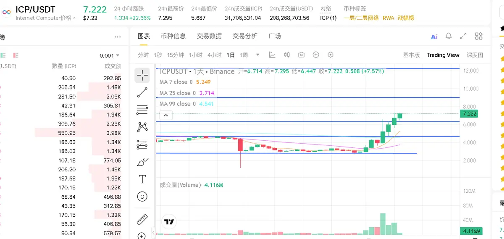Click the ICP/USDT pair title
Image resolution: width=504 pixels, height=239 pixels.
click(x=35, y=9)
